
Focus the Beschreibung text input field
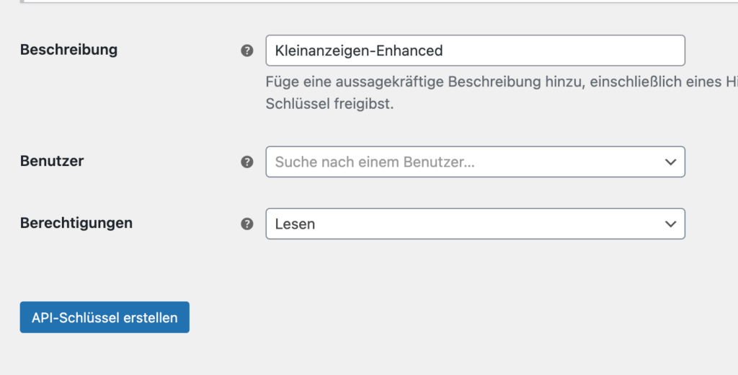[476, 50]
